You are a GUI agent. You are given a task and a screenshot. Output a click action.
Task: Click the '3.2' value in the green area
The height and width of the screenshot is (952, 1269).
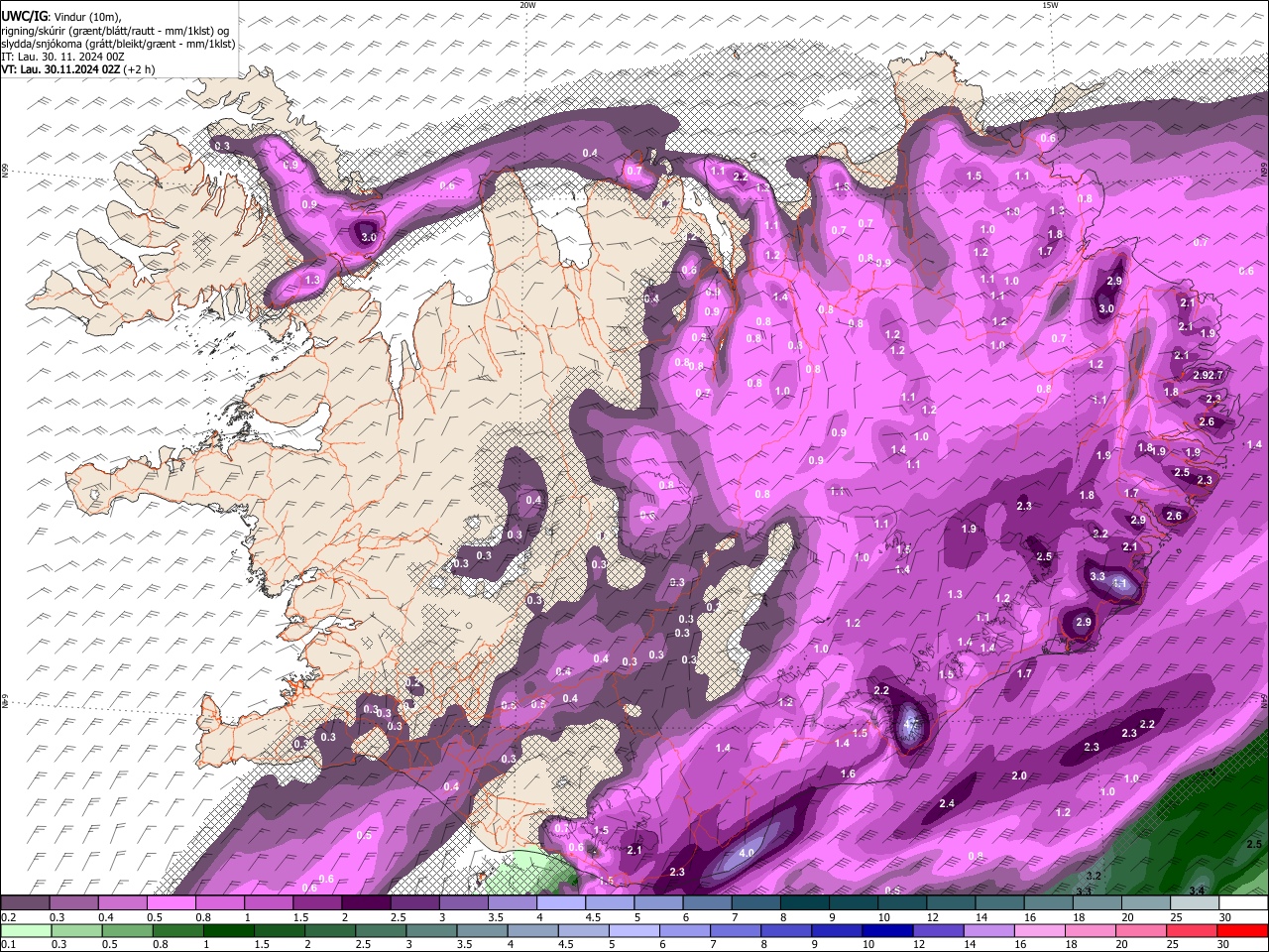tap(1094, 877)
